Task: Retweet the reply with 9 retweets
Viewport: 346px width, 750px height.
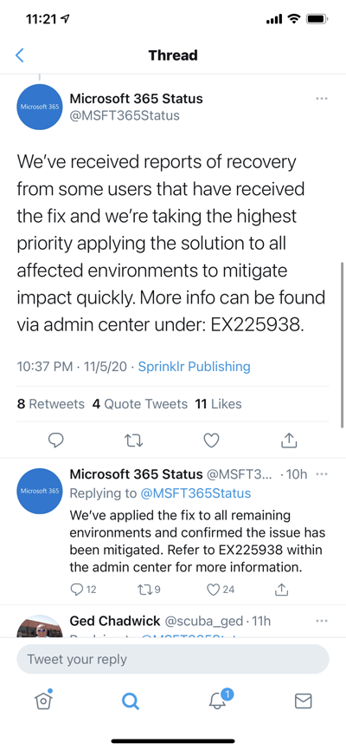Action: click(x=149, y=590)
